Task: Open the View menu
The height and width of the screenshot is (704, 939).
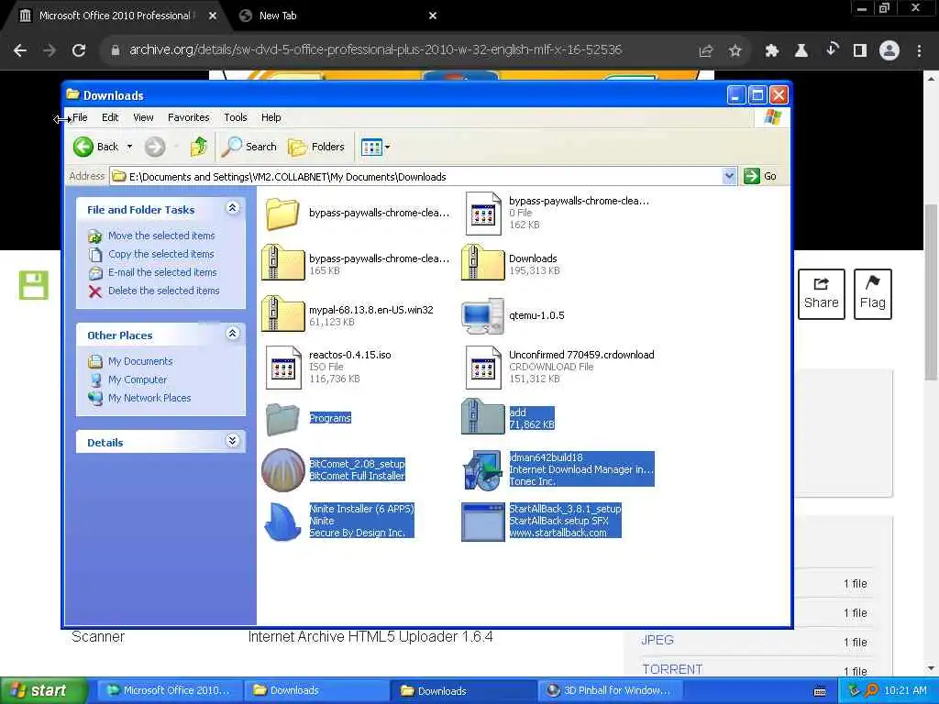Action: pos(143,117)
